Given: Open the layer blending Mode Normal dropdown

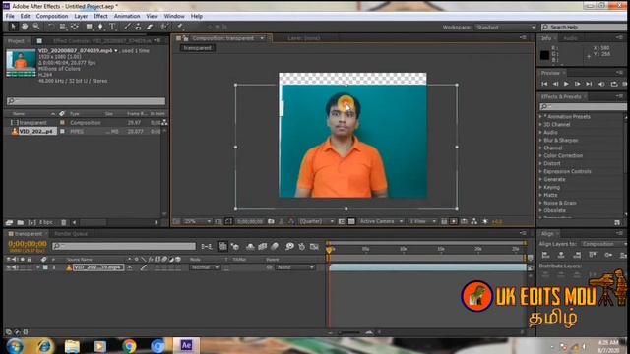Looking at the screenshot, I should click(x=205, y=267).
